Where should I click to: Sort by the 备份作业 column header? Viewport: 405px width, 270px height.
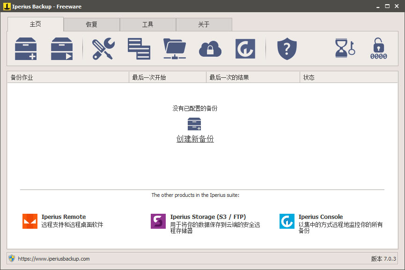(68, 77)
